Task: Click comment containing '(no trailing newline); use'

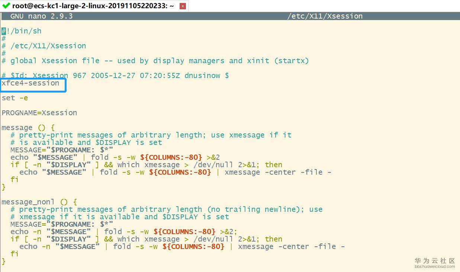Action: pos(167,209)
